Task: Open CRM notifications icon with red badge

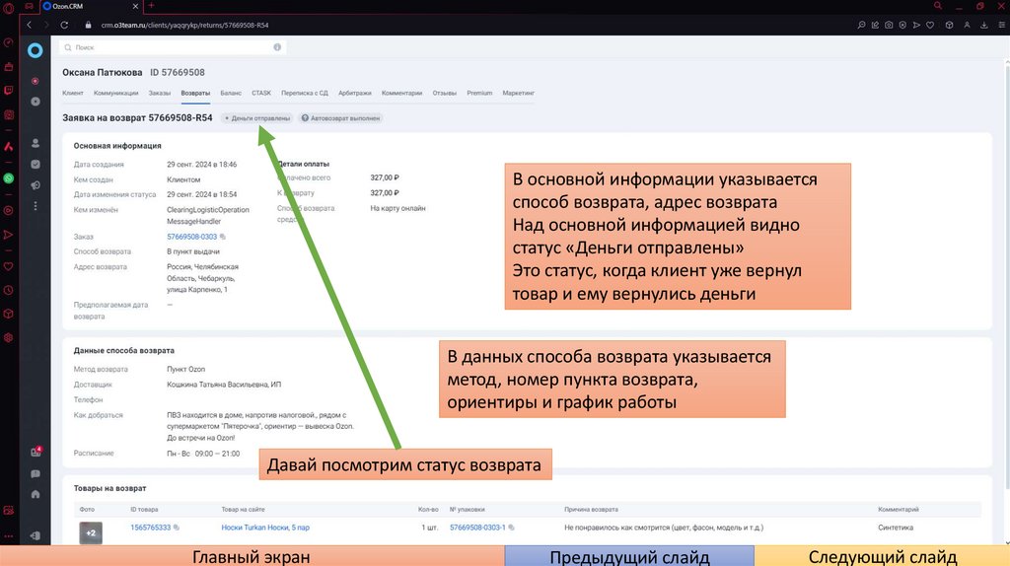Action: coord(36,452)
